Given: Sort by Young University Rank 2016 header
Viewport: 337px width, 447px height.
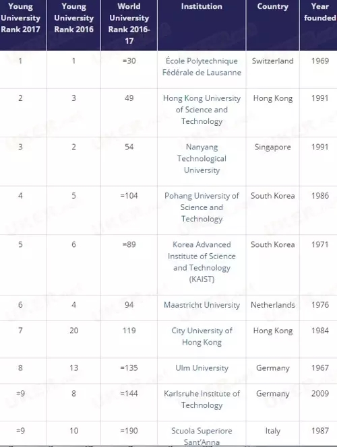Looking at the screenshot, I should pyautogui.click(x=73, y=18).
